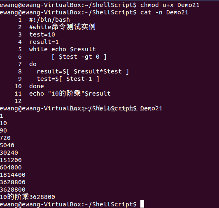Image resolution: width=219 pixels, height=208 pixels.
Task: Click the result=$[ $result*$test ] expression
Action: point(83,71)
